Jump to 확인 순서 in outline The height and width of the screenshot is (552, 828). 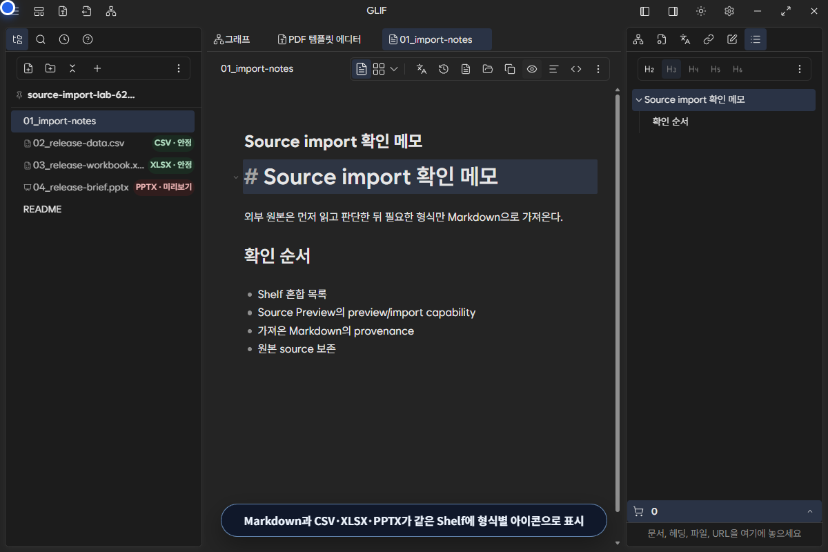tap(671, 121)
